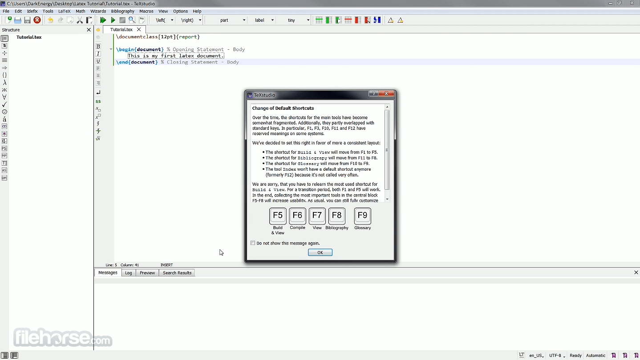Viewport: 640px width, 360px height.
Task: Open the Idefix menu
Action: (32, 11)
